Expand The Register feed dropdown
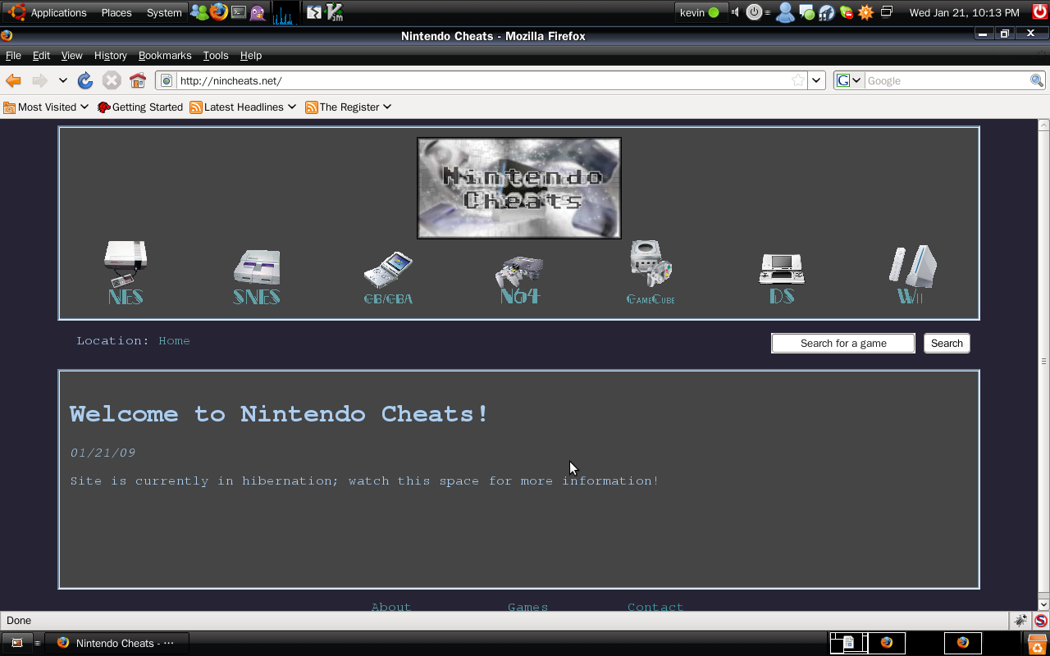The width and height of the screenshot is (1050, 656). pos(348,107)
